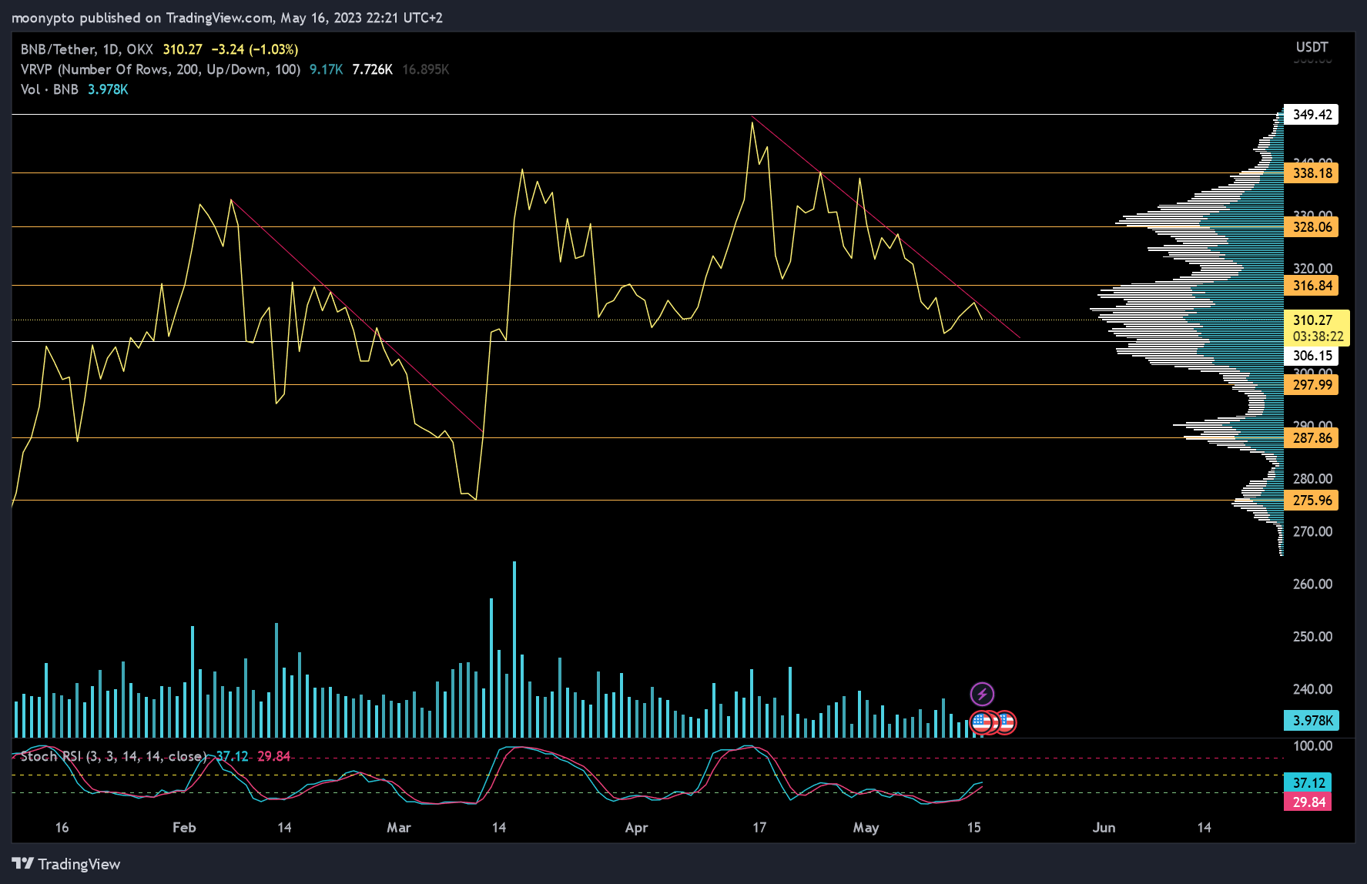Click the 280.00 price axis tick
This screenshot has width=1367, height=884.
[x=1312, y=479]
